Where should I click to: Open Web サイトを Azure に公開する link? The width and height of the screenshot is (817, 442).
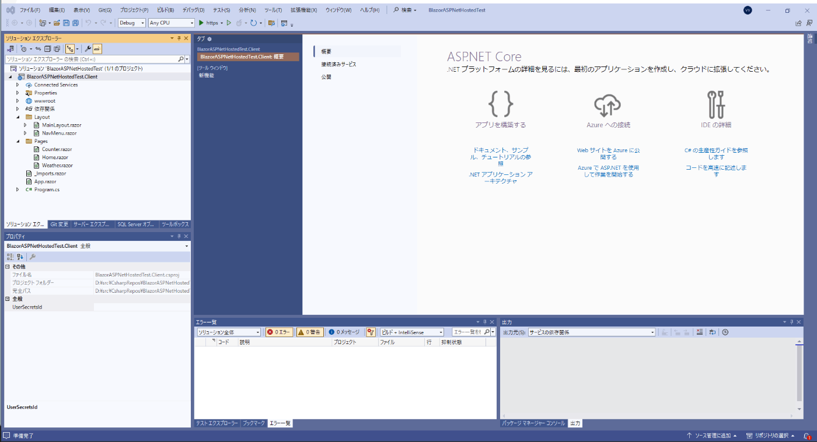[x=608, y=153]
